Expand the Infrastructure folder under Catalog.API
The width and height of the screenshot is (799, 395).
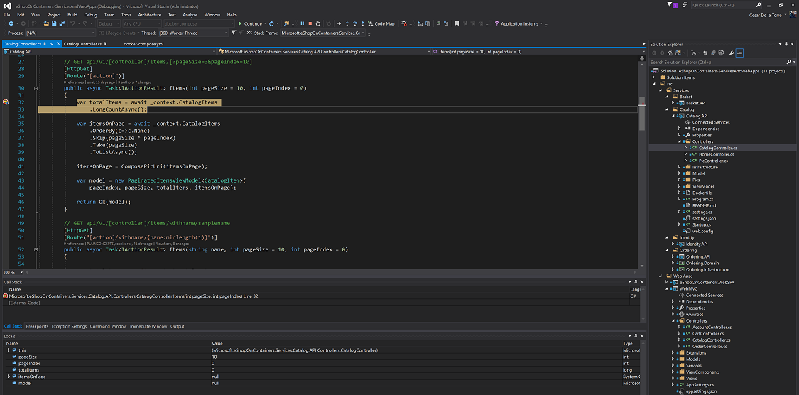[x=680, y=167]
